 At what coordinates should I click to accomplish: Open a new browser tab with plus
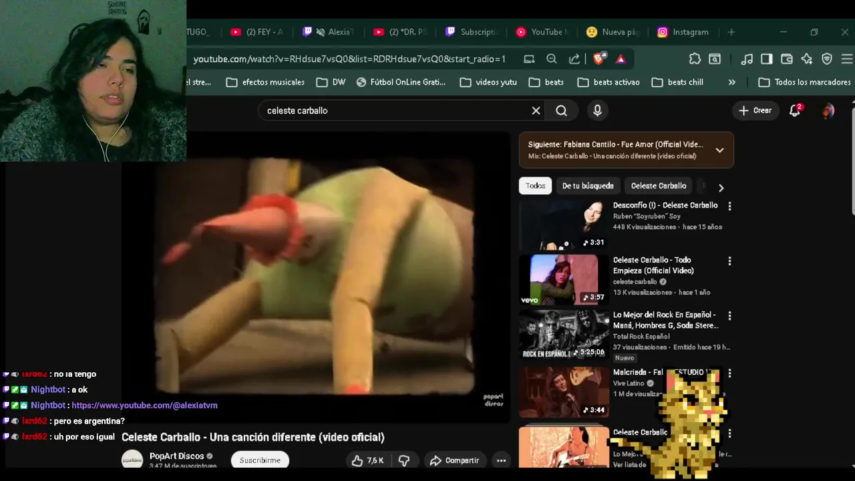(x=731, y=32)
